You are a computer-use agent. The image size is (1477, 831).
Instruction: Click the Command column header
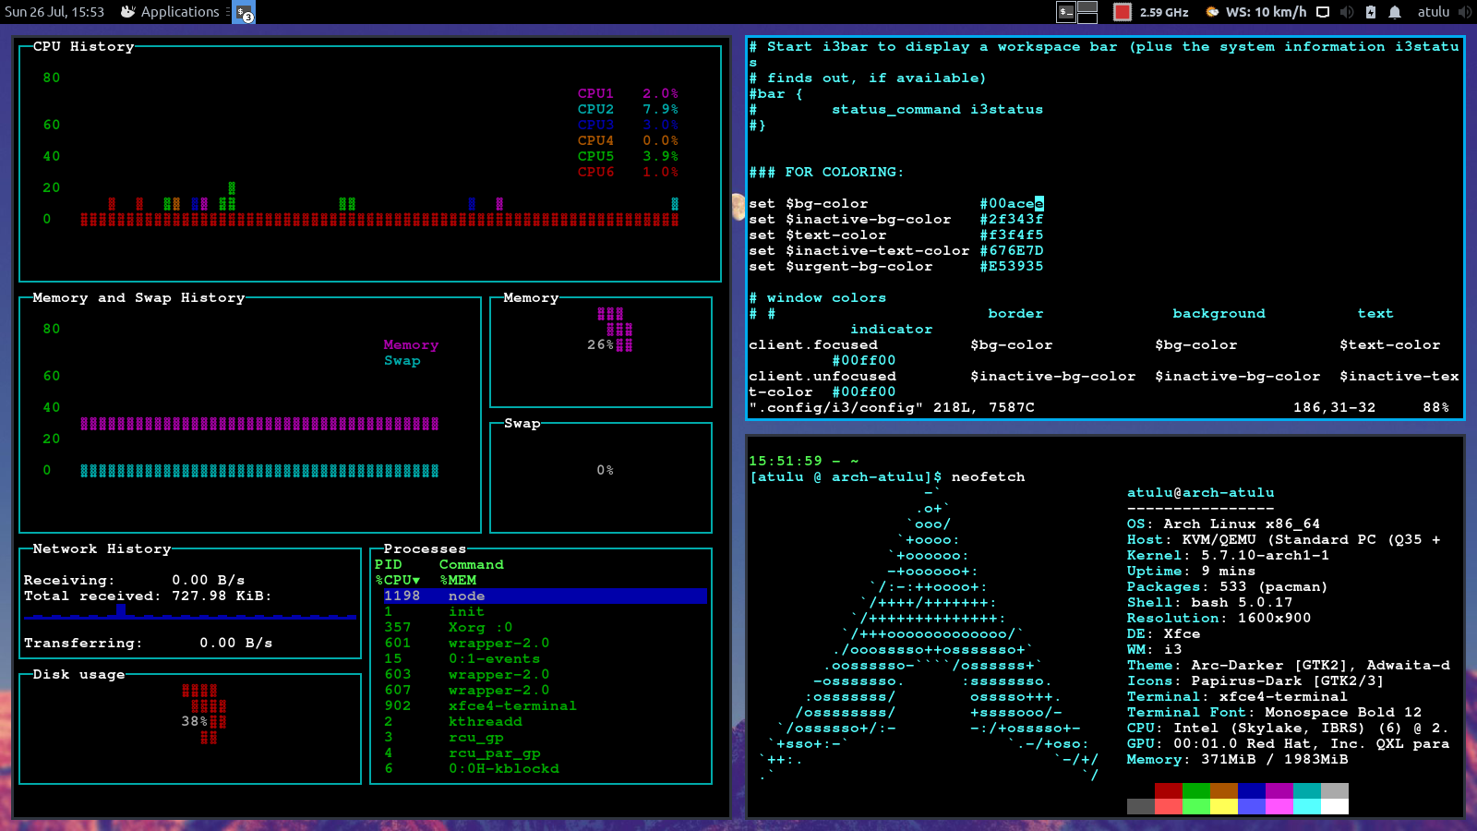pyautogui.click(x=472, y=565)
